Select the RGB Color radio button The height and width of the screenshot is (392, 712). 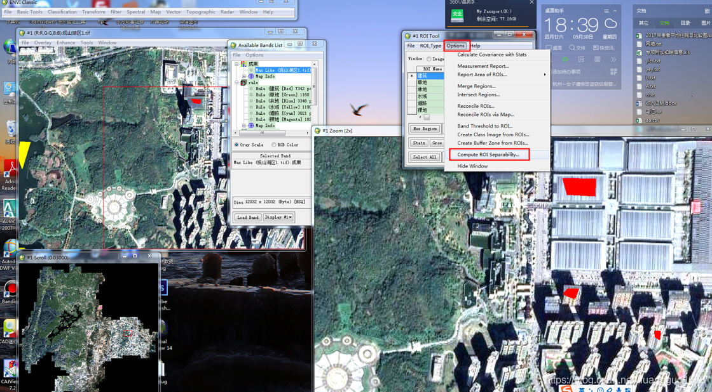tap(274, 145)
